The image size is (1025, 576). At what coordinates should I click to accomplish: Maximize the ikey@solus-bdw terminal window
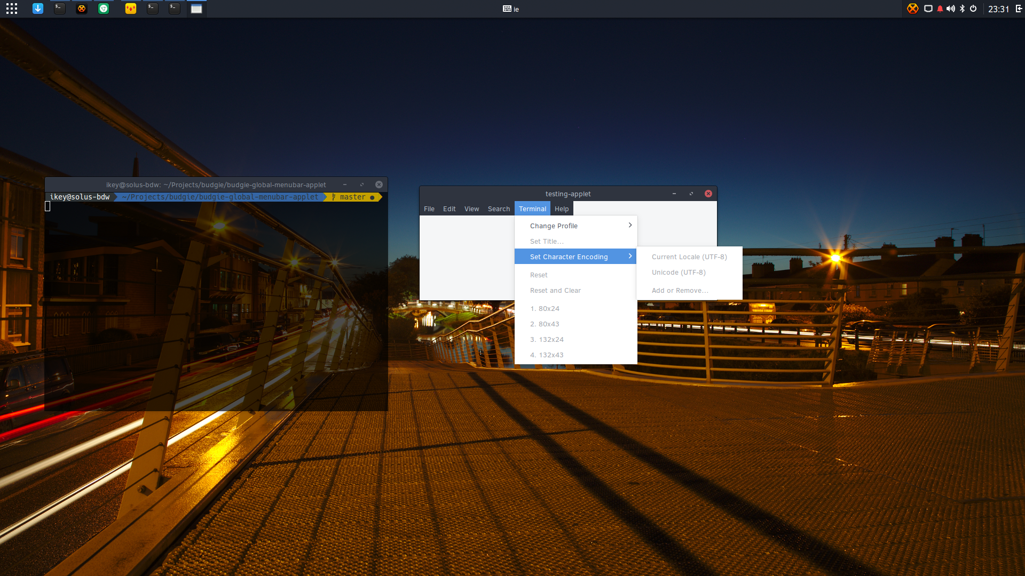(x=362, y=185)
